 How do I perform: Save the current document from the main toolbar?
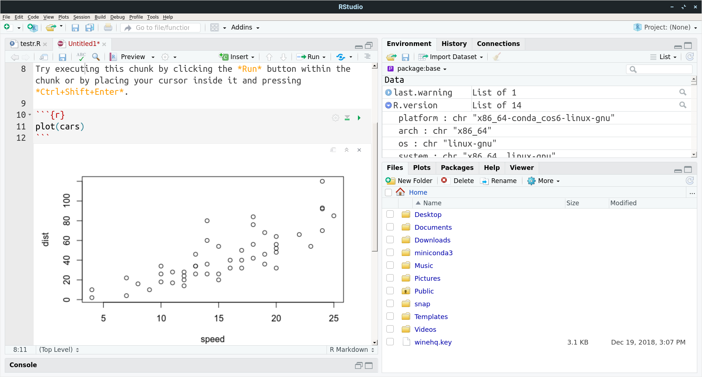[x=75, y=27]
